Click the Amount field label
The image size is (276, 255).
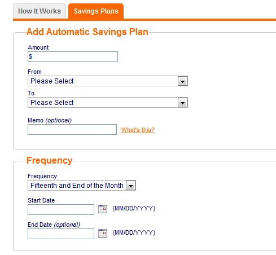[38, 47]
